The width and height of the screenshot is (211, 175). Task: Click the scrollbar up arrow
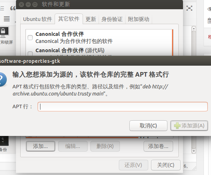[194, 28]
